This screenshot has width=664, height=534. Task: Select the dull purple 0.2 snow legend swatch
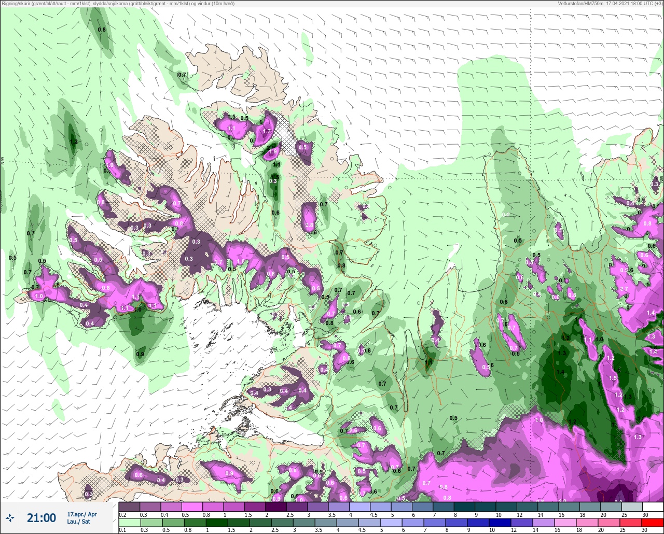click(x=129, y=507)
